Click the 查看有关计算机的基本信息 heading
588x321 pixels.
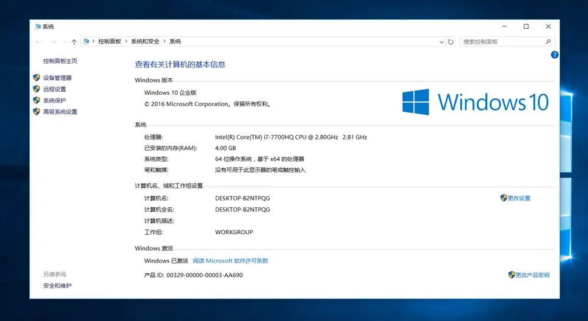tap(180, 64)
